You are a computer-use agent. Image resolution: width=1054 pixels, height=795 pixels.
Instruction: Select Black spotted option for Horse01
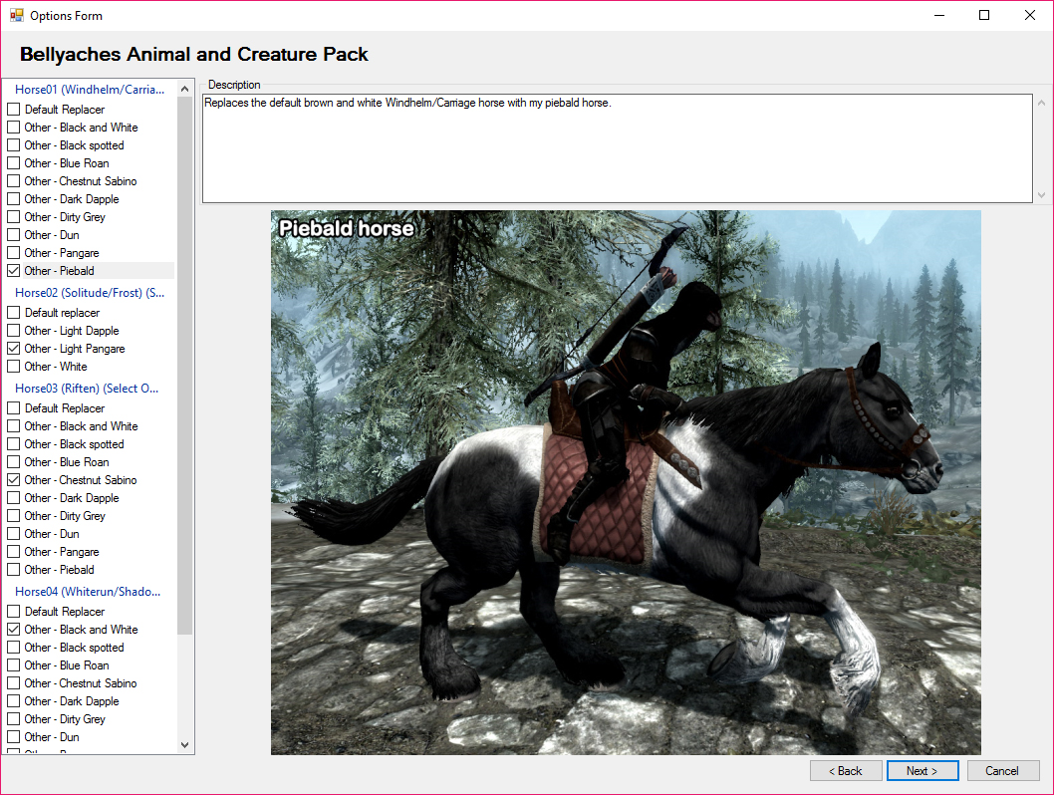coord(13,145)
